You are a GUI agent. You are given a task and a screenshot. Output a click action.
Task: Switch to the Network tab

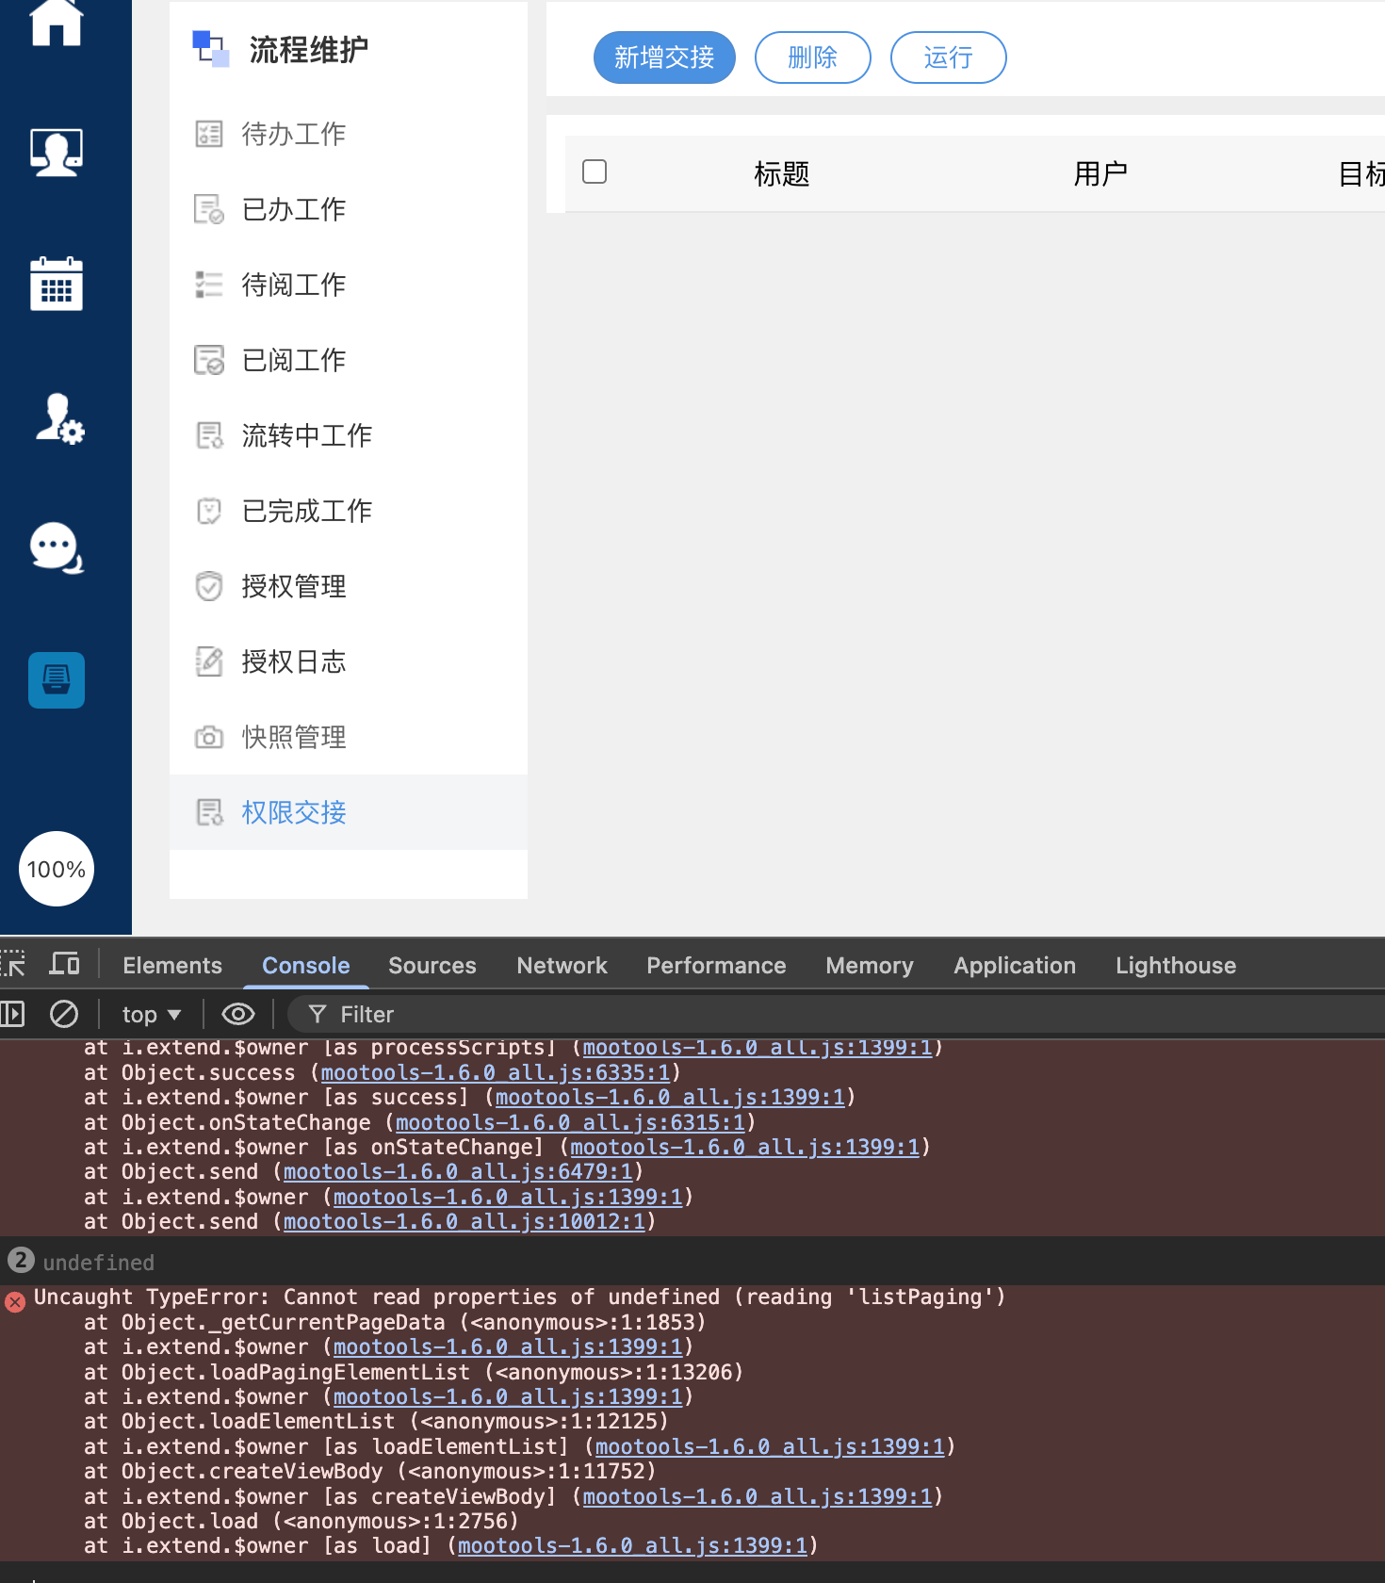tap(562, 966)
